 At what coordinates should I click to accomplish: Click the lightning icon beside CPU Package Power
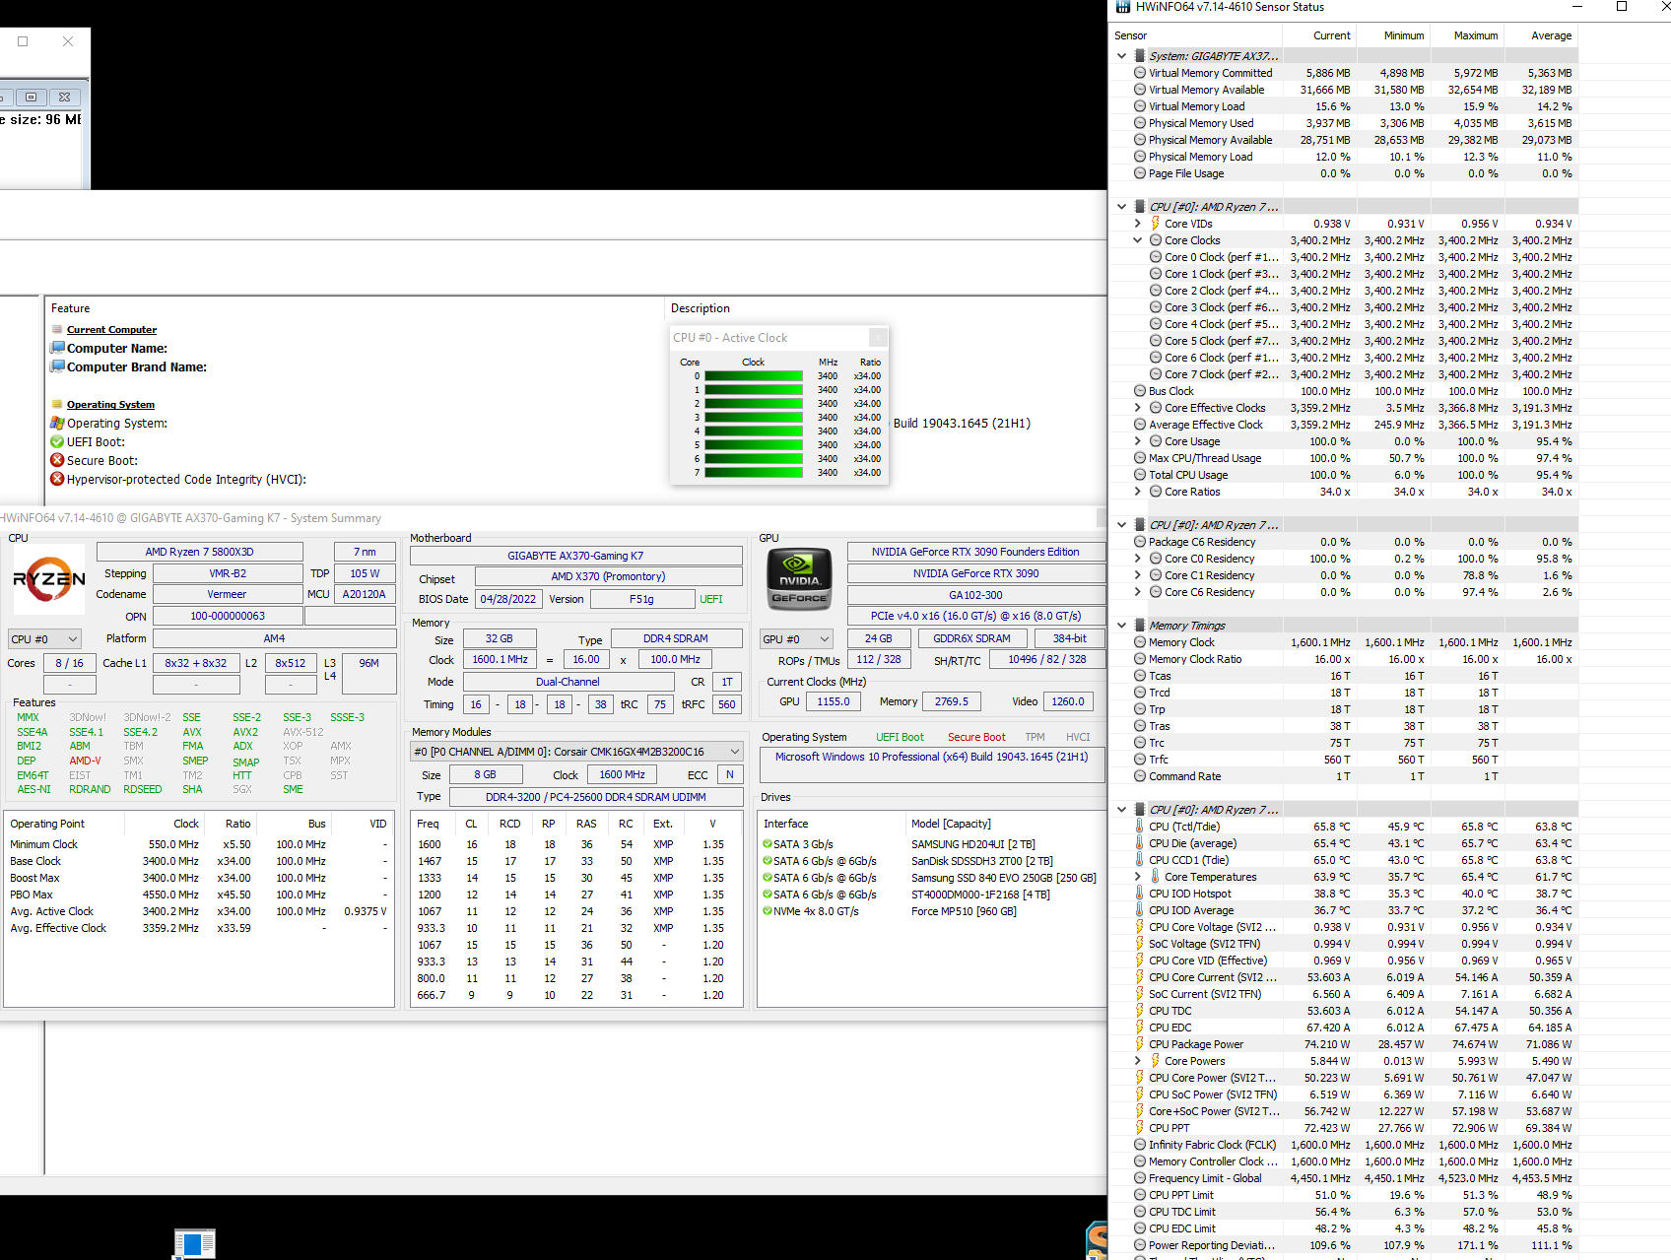pyautogui.click(x=1140, y=1044)
